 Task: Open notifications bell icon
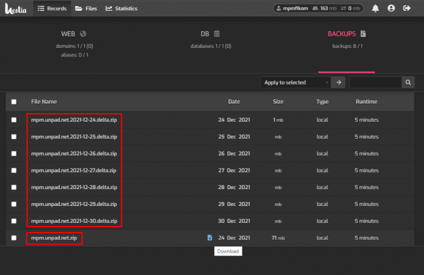pyautogui.click(x=376, y=8)
